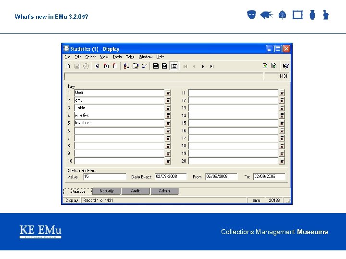Screen dimensions: 346x259
Task: Click the context help pointer icon
Action: 285,66
